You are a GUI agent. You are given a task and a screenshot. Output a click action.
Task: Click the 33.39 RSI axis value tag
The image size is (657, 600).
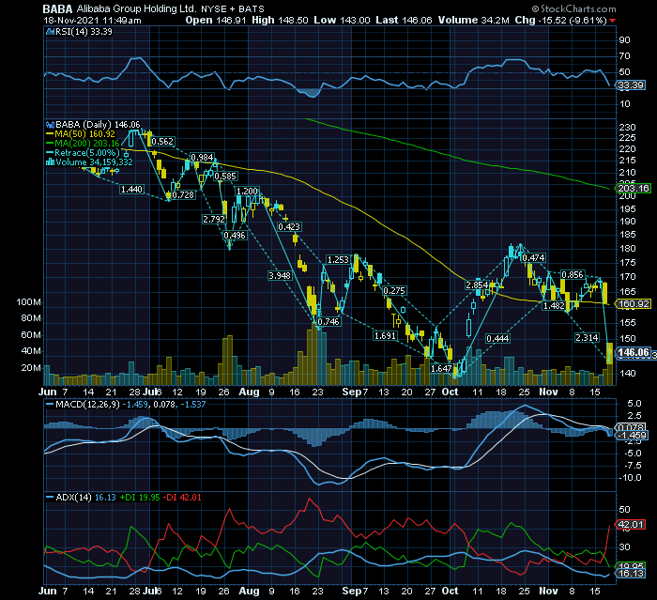(631, 85)
